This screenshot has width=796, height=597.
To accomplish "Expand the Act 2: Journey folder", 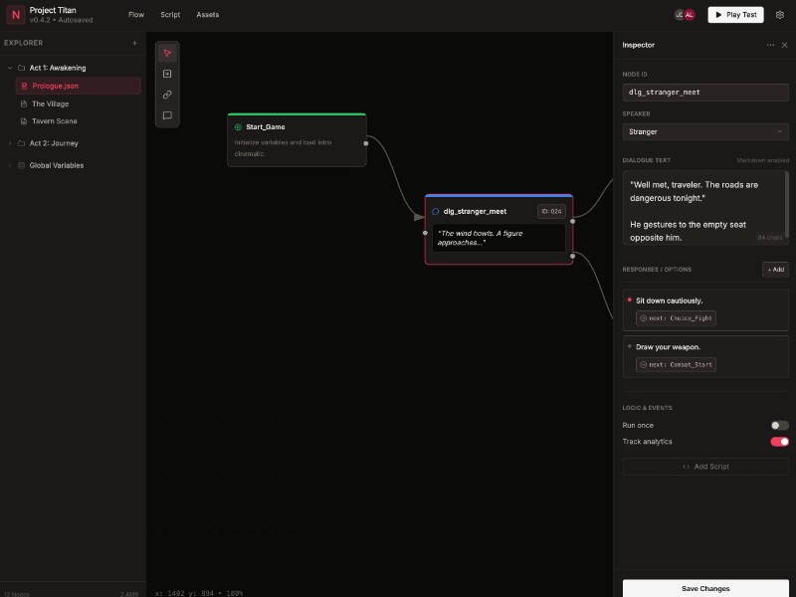I will 10,142.
